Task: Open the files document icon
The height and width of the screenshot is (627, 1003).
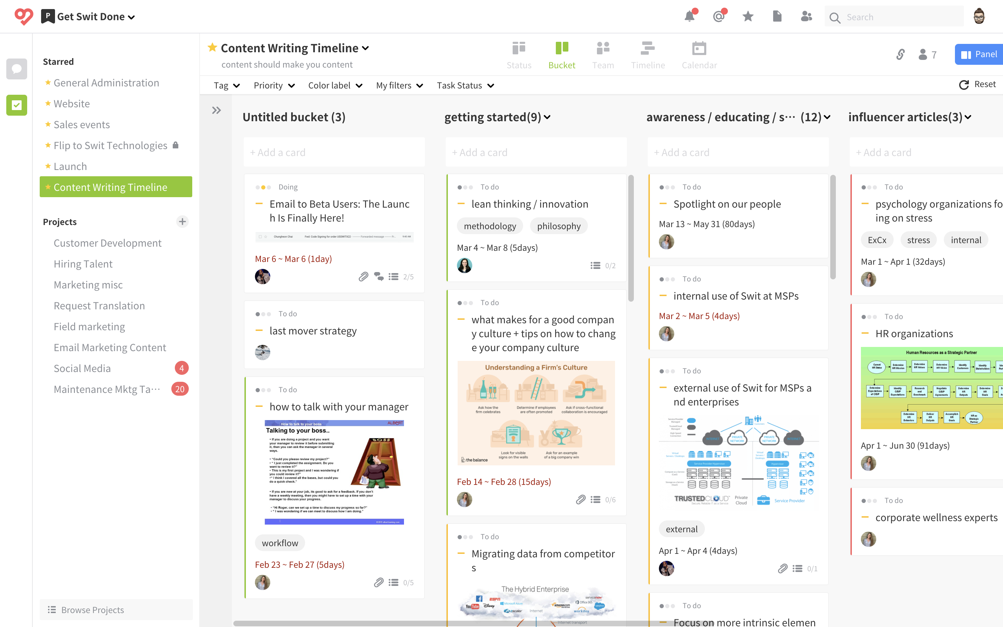Action: point(777,17)
